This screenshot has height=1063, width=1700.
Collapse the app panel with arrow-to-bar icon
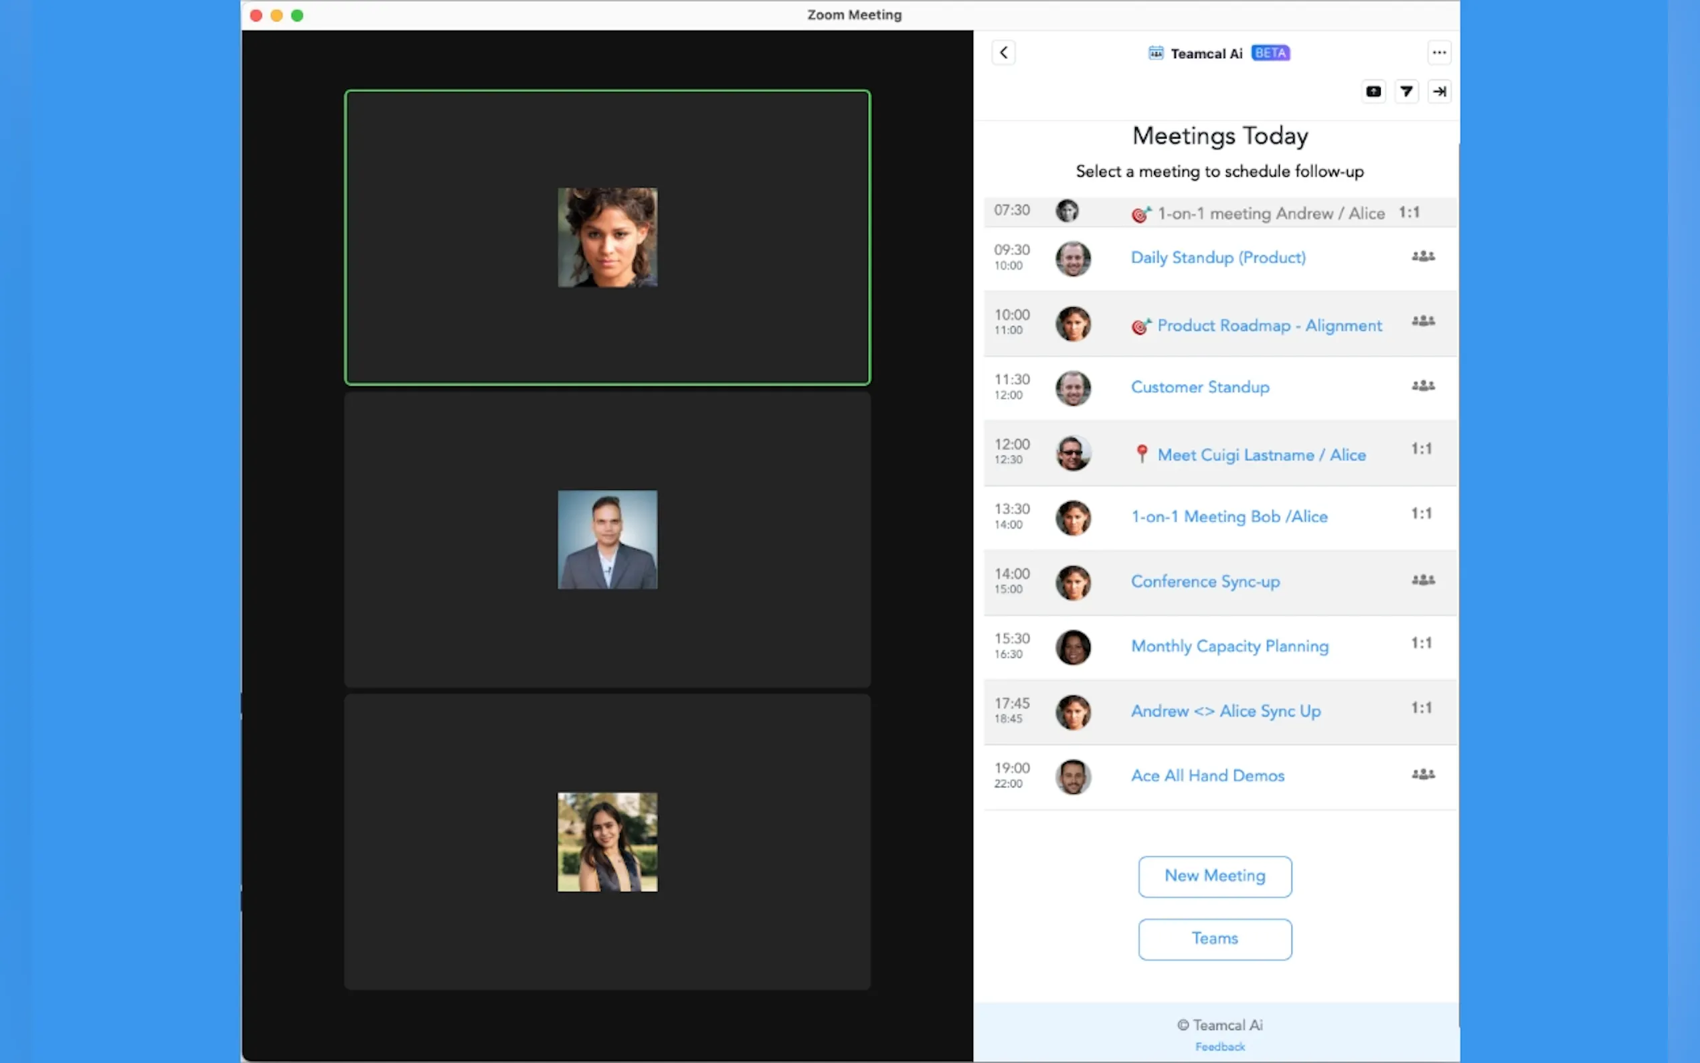coord(1438,92)
